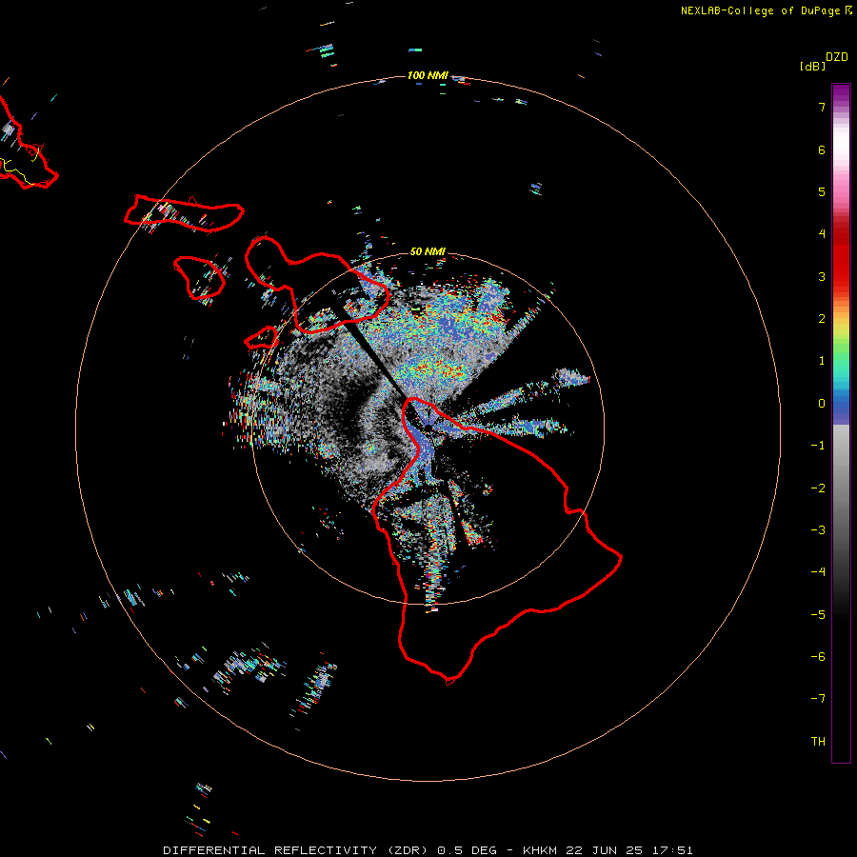Click the [dB] unit label

813,66
